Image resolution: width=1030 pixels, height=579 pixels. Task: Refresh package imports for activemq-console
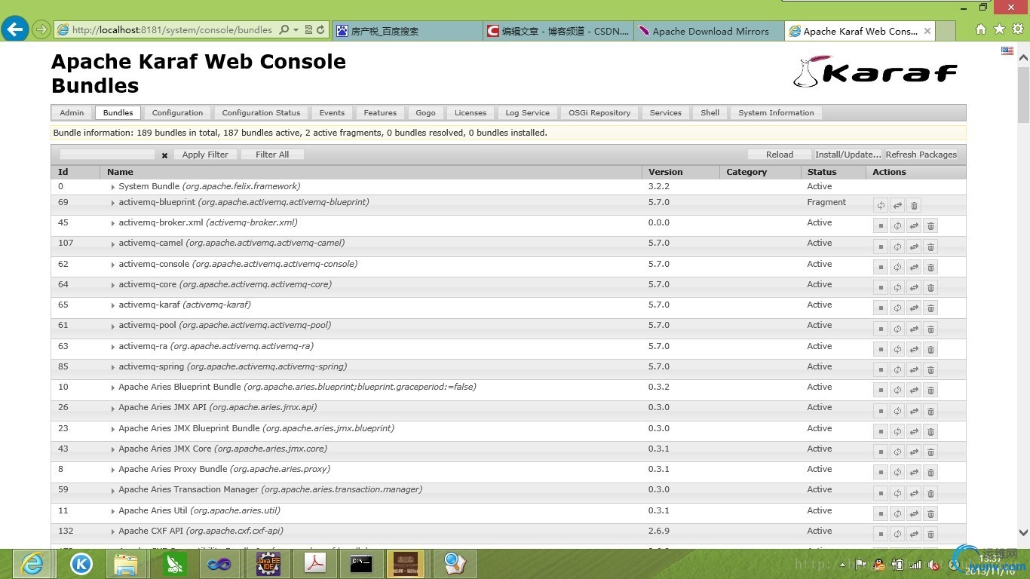pyautogui.click(x=897, y=267)
